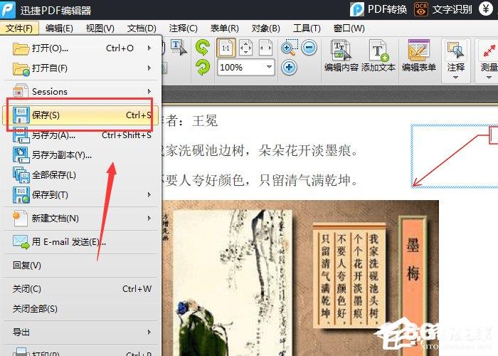Open the 表单(R) menu
The width and height of the screenshot is (498, 356).
225,28
